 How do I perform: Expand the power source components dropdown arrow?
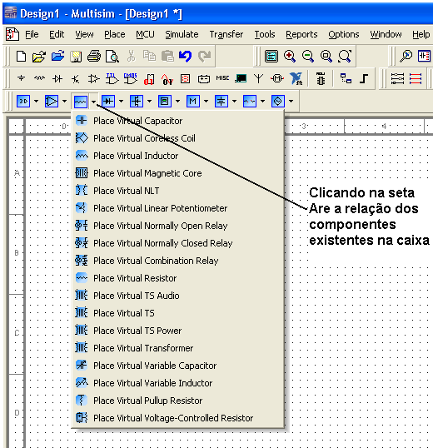[x=234, y=101]
